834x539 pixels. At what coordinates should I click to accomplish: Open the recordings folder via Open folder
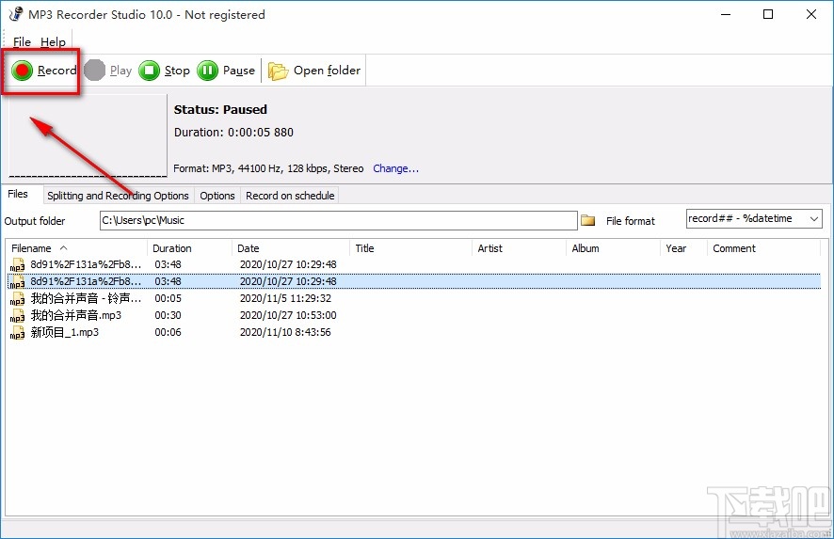[x=314, y=71]
